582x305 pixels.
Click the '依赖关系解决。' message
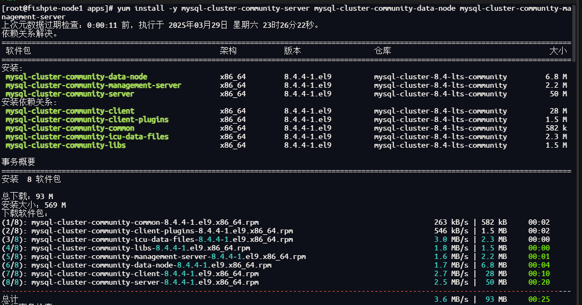(x=30, y=34)
